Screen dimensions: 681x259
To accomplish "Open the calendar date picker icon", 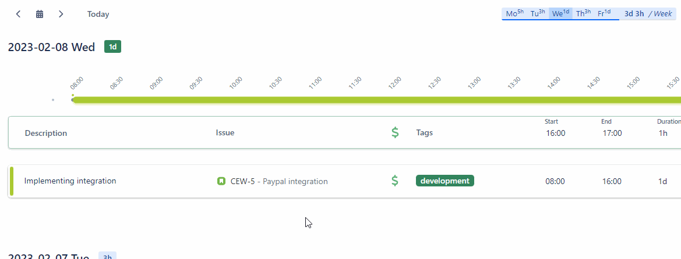I will click(x=40, y=14).
